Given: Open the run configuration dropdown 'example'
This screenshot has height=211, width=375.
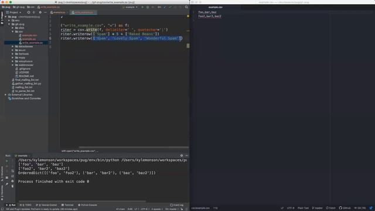Looking at the screenshot, I should 130,7.
